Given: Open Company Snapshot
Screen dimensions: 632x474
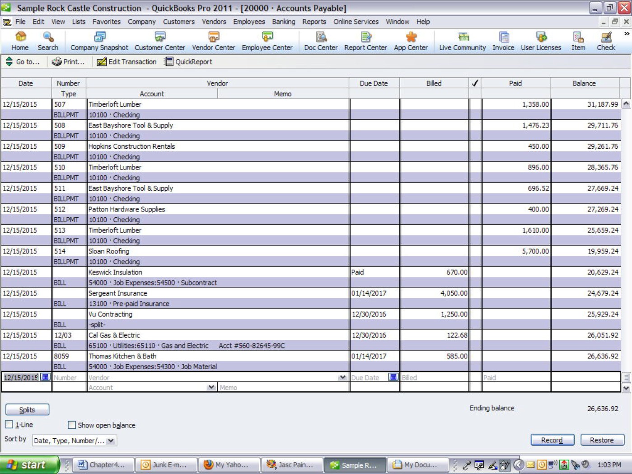Looking at the screenshot, I should pyautogui.click(x=99, y=41).
